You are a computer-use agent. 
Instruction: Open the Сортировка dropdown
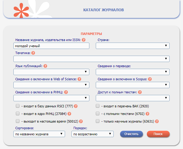(x=39, y=134)
